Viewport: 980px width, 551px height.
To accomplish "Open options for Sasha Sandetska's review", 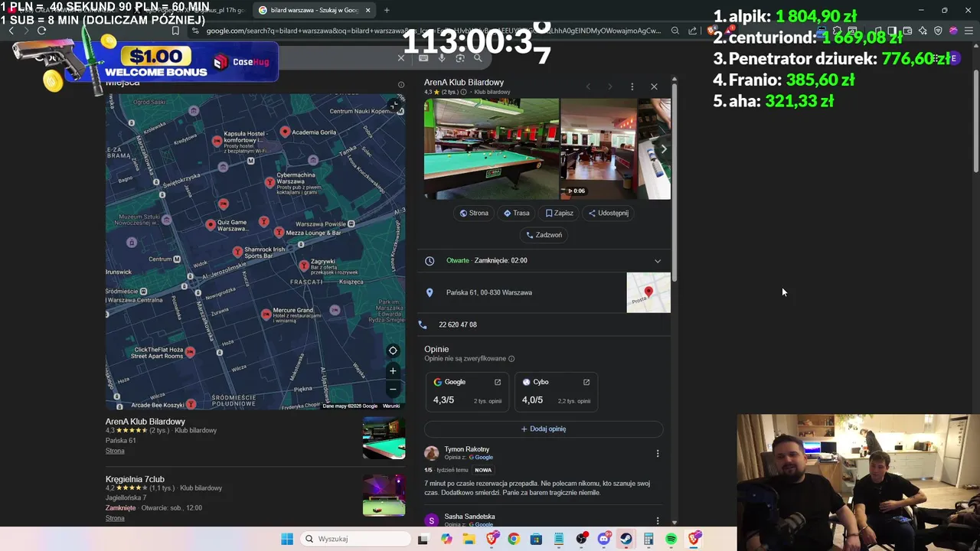I will click(657, 520).
